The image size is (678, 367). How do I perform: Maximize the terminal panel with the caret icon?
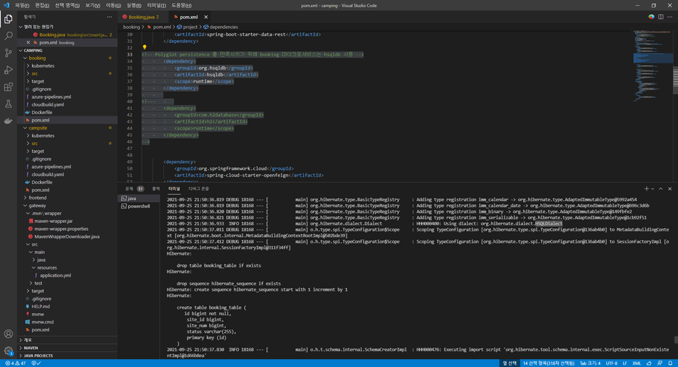(x=661, y=189)
